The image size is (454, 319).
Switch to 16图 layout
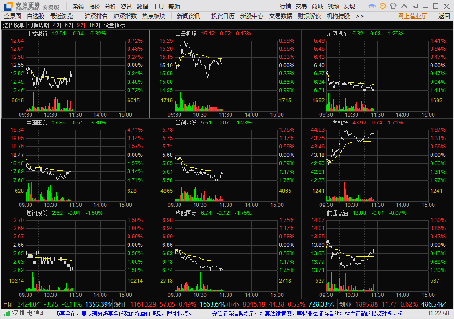point(94,25)
